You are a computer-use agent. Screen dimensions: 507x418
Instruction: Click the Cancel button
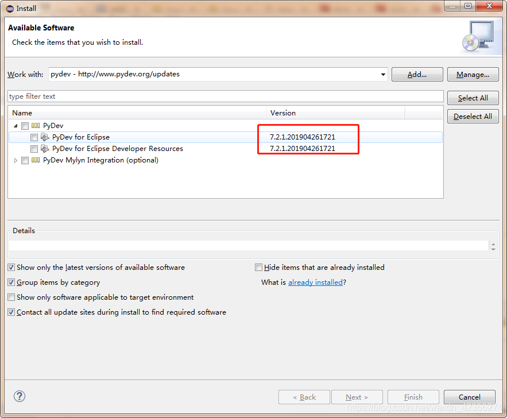point(470,397)
